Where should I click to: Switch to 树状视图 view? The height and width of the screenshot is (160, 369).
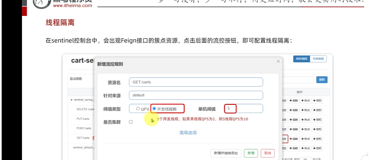pos(301,59)
